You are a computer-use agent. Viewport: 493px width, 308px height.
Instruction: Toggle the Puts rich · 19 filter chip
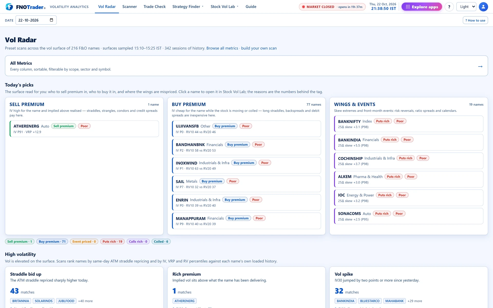point(112,242)
